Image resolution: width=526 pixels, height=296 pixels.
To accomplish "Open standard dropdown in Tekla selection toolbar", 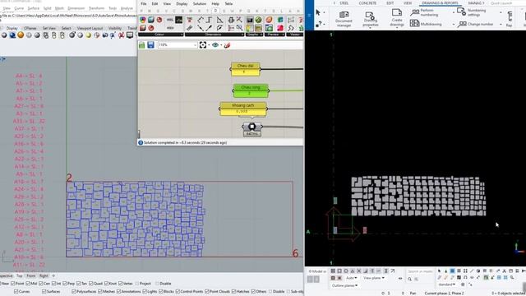I will [447, 284].
